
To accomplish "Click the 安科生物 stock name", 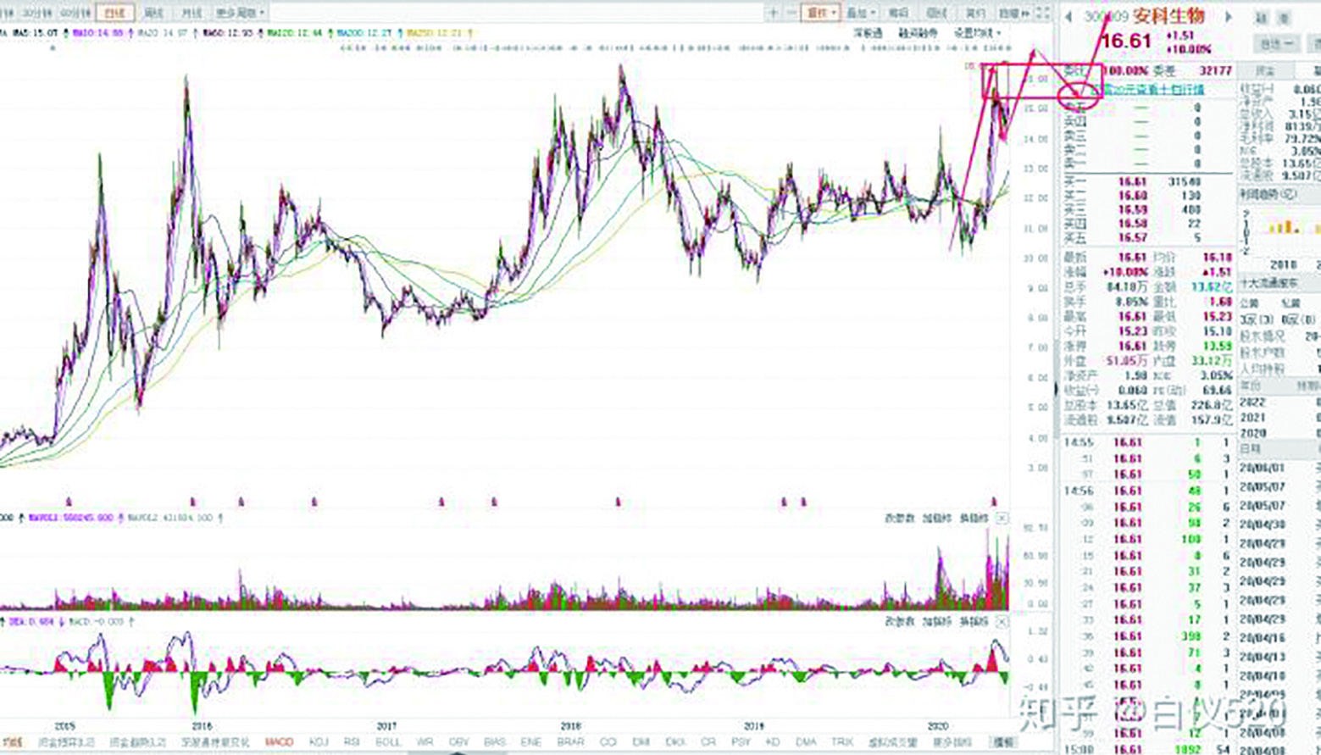I will pyautogui.click(x=1168, y=17).
